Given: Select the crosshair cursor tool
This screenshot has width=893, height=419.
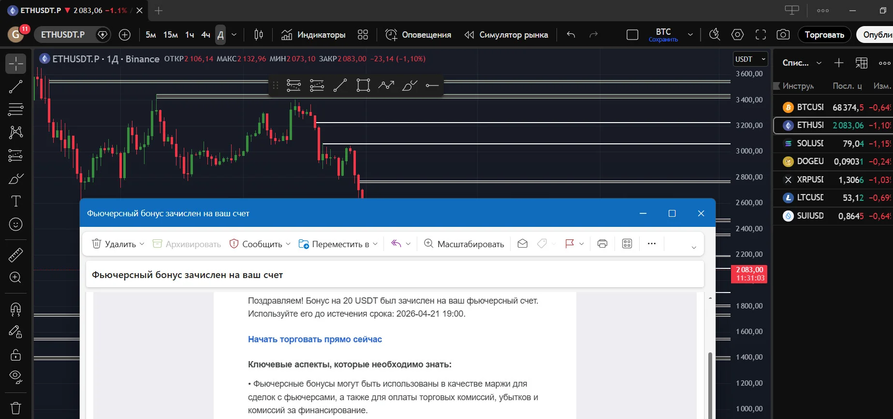Looking at the screenshot, I should coord(15,64).
